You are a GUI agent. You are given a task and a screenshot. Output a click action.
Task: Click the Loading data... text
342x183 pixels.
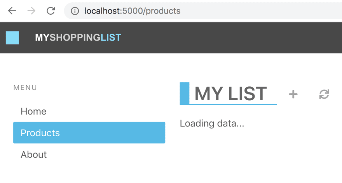[x=212, y=123]
